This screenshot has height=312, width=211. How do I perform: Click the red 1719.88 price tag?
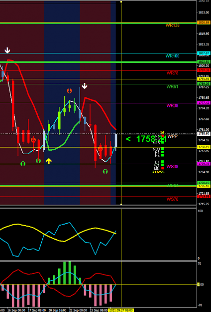[203, 197]
